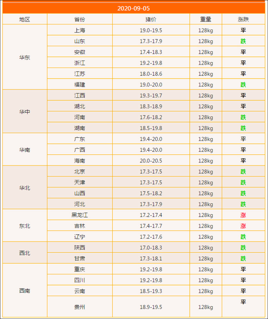The width and height of the screenshot is (268, 319).
Task: Click the 重量 column header
Action: 205,19
